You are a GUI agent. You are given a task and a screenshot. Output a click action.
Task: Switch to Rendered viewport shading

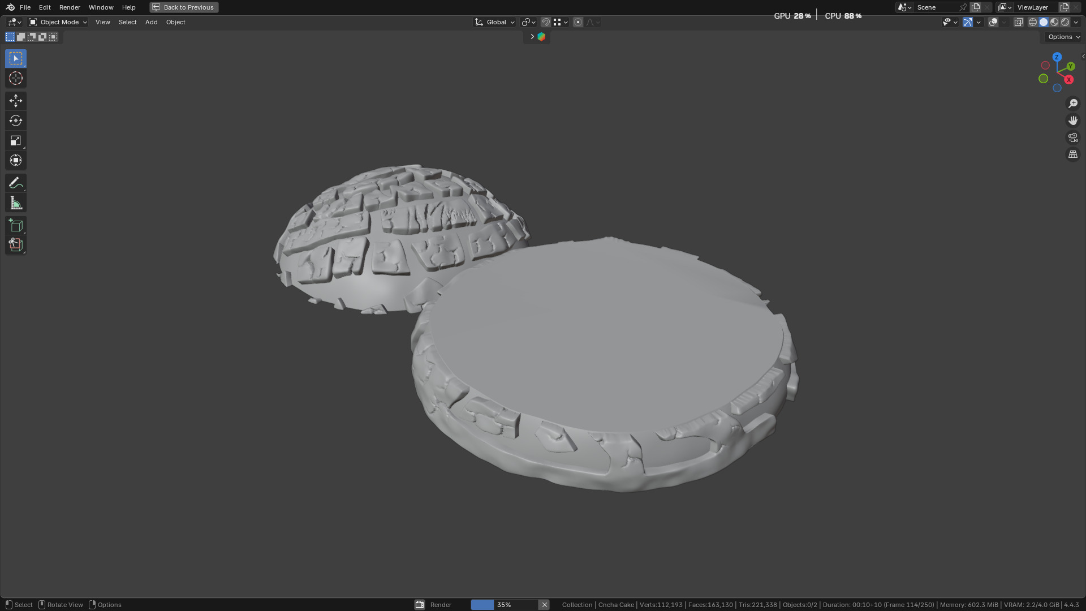(1065, 22)
